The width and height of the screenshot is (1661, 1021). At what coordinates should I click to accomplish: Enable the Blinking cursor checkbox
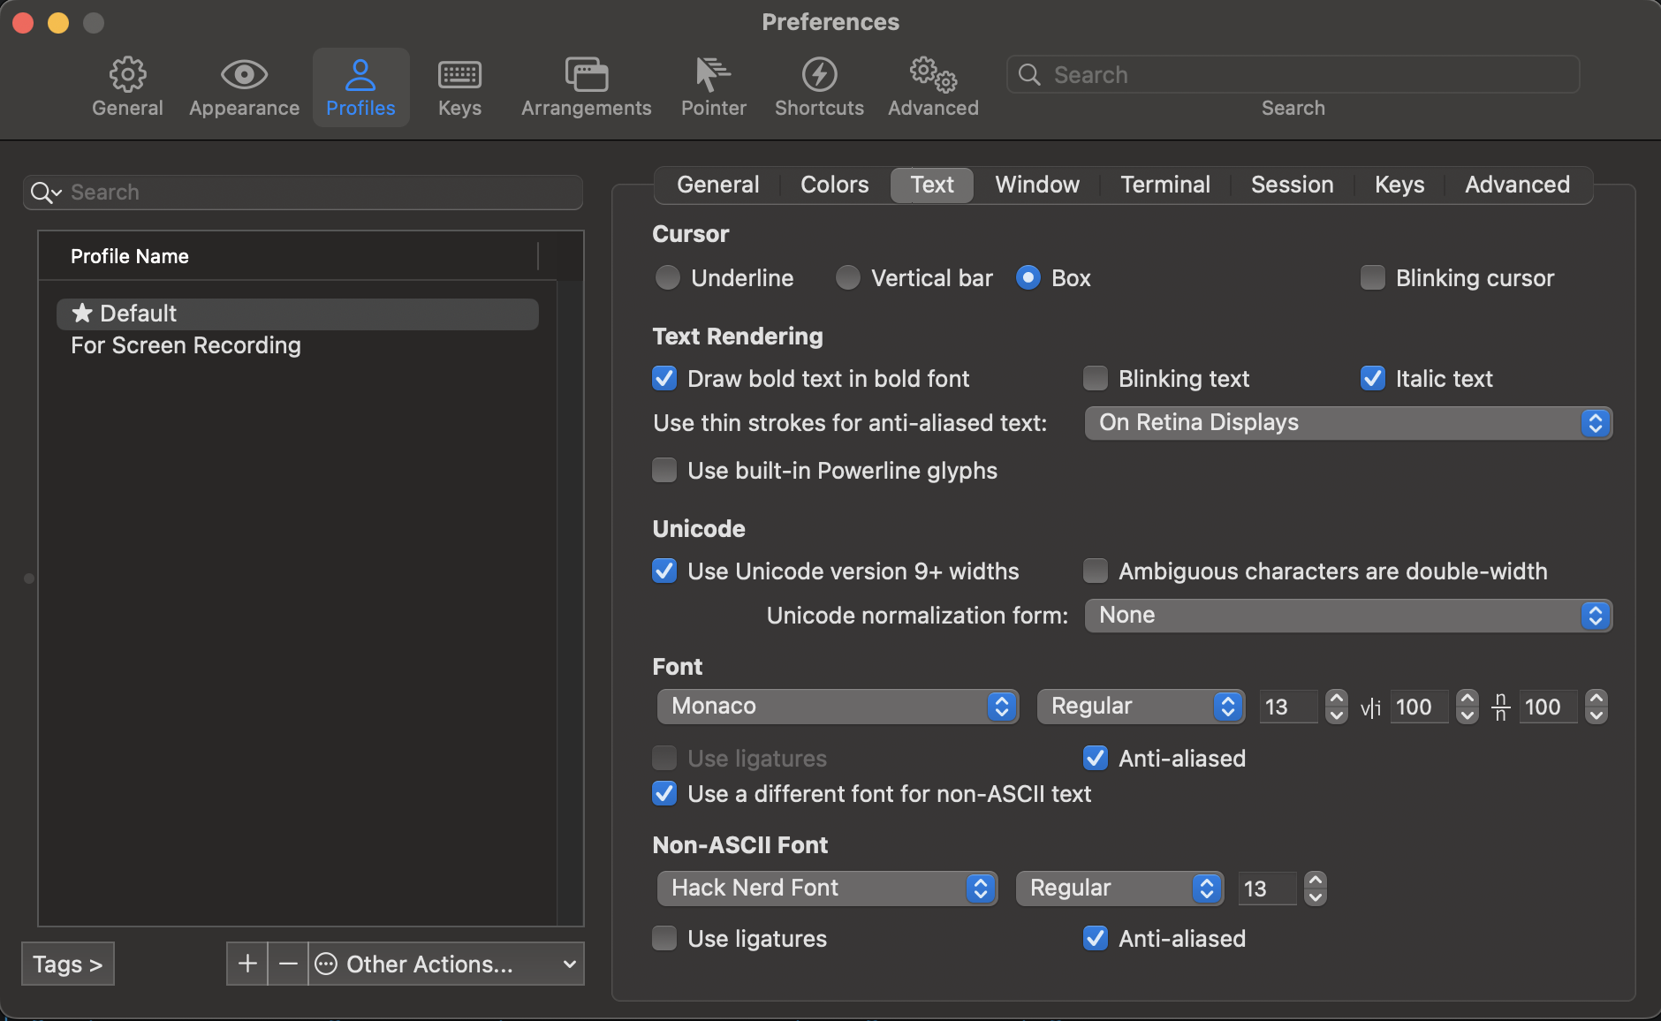point(1373,277)
